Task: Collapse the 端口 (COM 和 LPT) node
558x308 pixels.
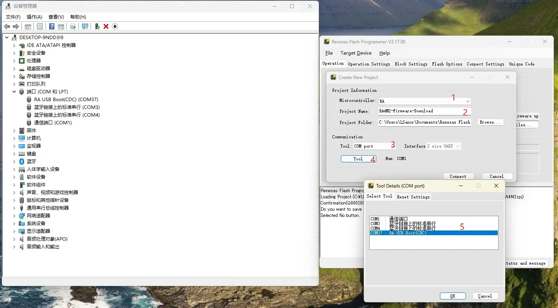Action: coord(14,92)
